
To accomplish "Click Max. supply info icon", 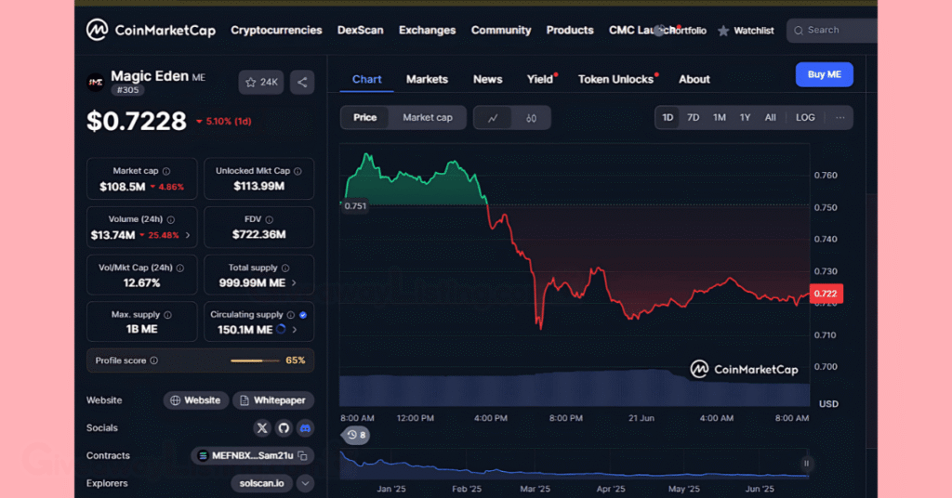I will click(167, 315).
